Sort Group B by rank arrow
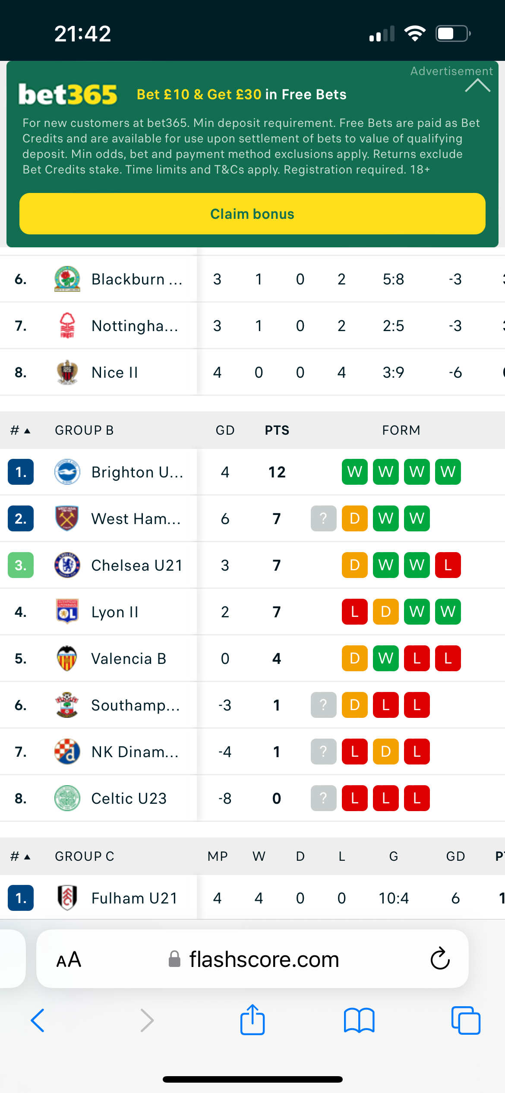 pos(20,430)
